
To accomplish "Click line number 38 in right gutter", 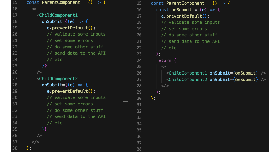I will (x=139, y=149).
